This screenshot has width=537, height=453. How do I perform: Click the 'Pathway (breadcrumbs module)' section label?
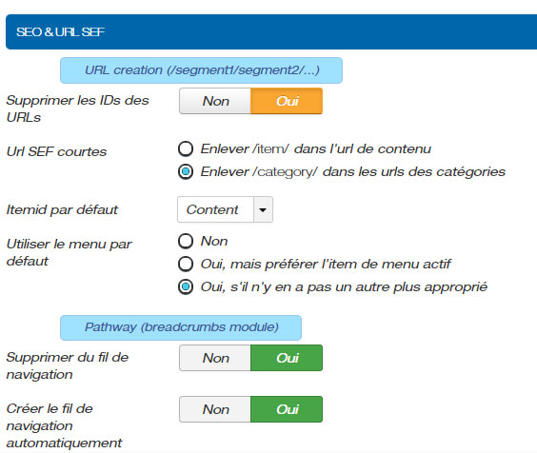(x=181, y=327)
